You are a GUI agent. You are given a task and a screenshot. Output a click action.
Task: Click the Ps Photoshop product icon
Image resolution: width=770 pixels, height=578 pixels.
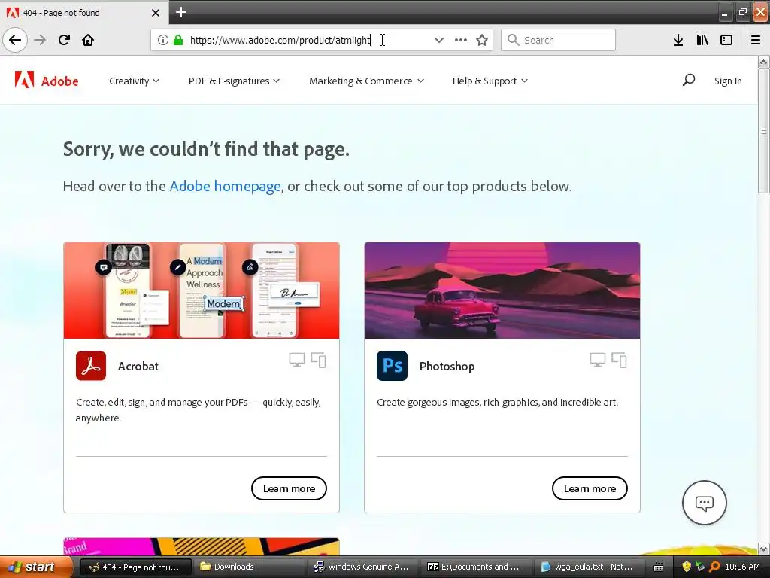pos(392,366)
